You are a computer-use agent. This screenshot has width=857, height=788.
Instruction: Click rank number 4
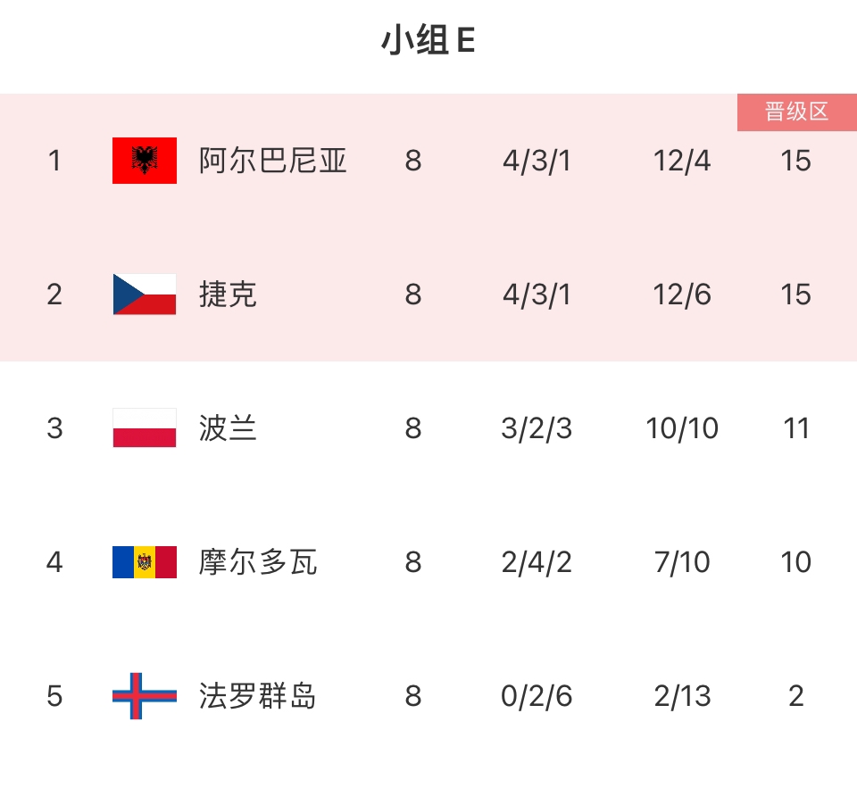[x=54, y=562]
